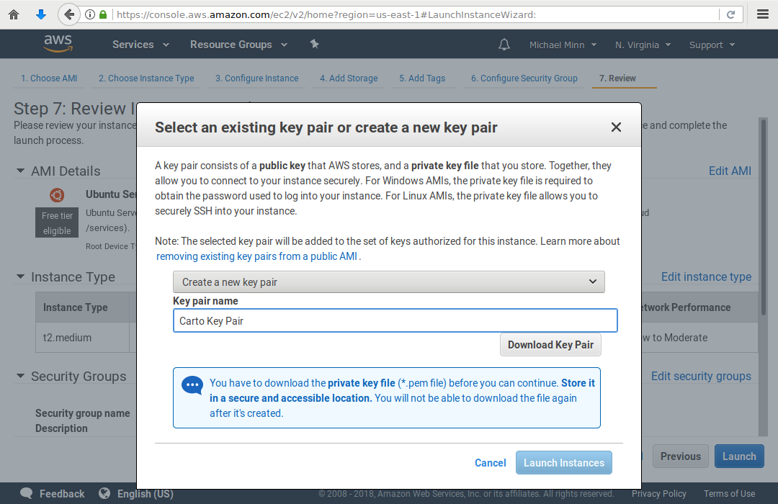
Task: Collapse the AMI Details section
Action: pyautogui.click(x=20, y=171)
